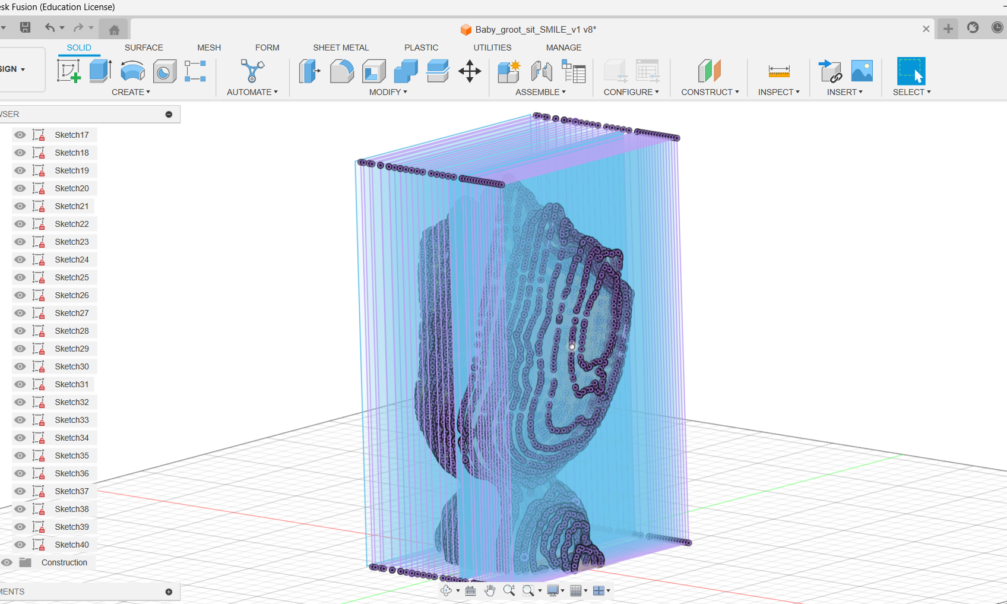Select the Revolve tool
1007x604 pixels.
click(132, 71)
